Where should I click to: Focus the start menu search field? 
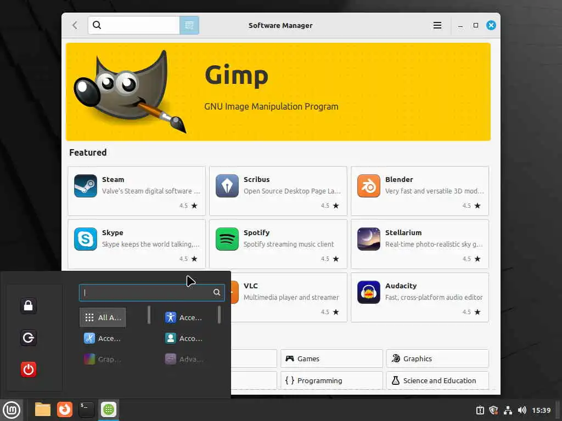pyautogui.click(x=152, y=293)
